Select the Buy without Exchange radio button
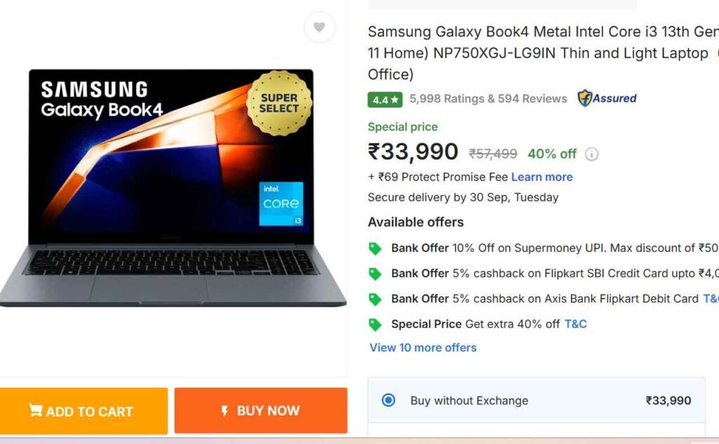This screenshot has height=444, width=719. (x=388, y=400)
